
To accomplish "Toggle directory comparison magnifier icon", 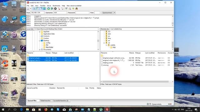I will point(70,9).
